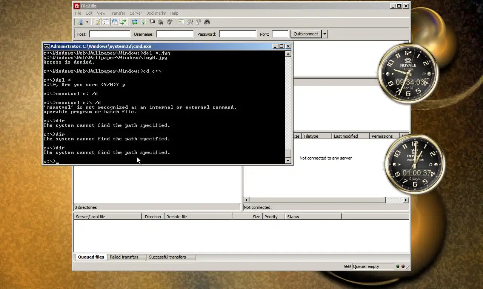Image resolution: width=483 pixels, height=289 pixels.
Task: Open the Bookmarks menu
Action: [x=156, y=13]
